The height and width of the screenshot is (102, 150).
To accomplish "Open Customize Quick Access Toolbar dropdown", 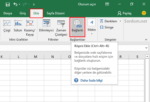I will click(34, 5).
